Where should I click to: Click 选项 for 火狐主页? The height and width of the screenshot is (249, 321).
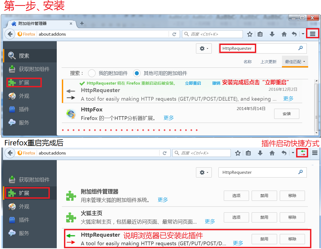[236, 217]
